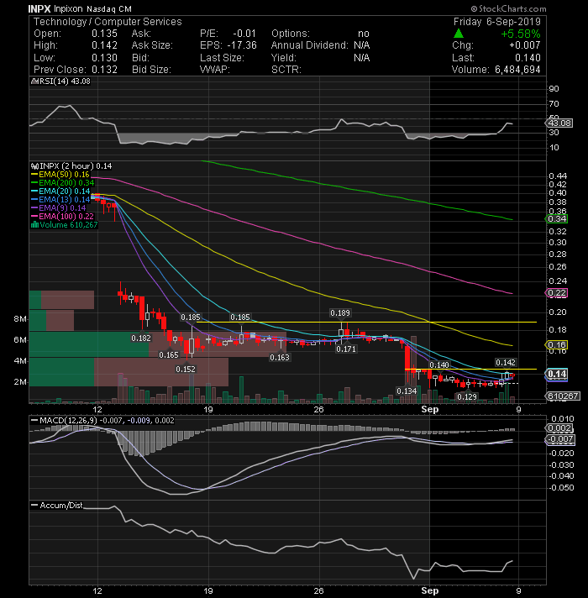Click the Low value 0.130
Viewport: 588px width, 598px height.
click(104, 58)
